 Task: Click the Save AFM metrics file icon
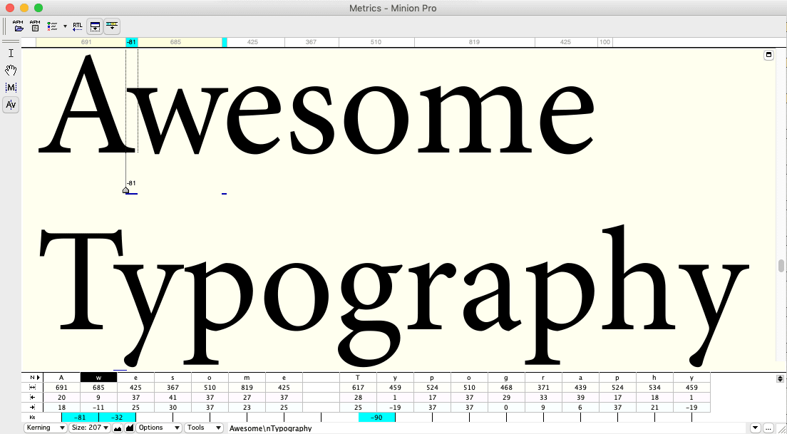pos(35,26)
